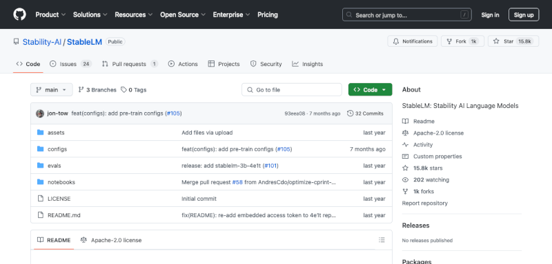
Task: Open the commit history clock icon
Action: point(350,113)
